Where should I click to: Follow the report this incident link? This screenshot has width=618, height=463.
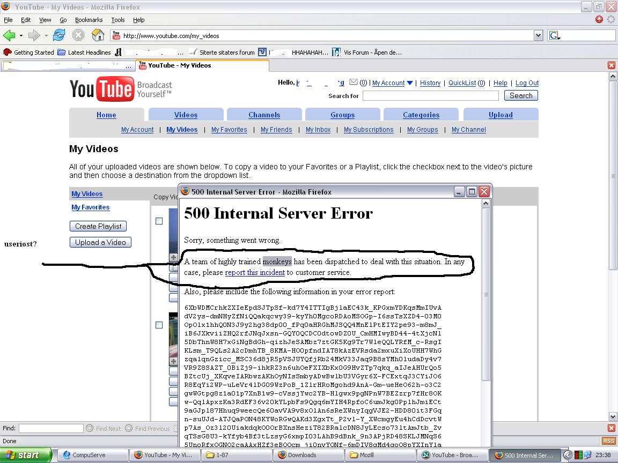pos(255,272)
